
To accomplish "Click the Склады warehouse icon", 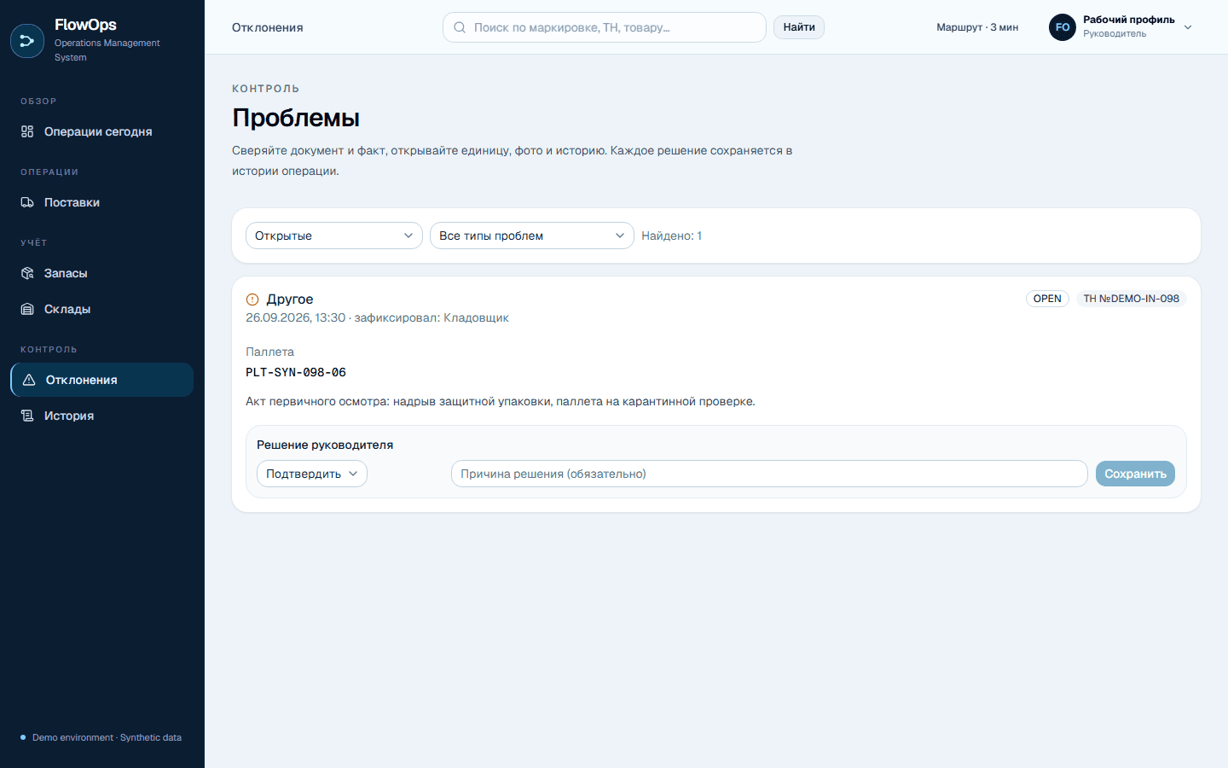I will [x=27, y=309].
